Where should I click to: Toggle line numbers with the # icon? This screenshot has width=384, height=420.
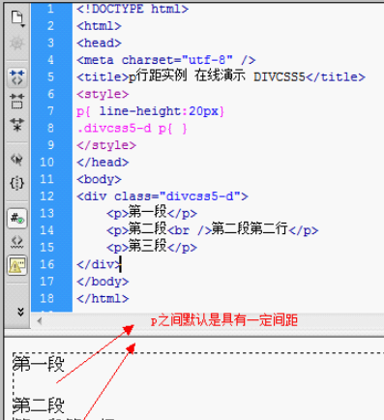(17, 219)
